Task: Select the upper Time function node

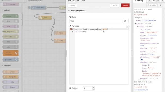Action: 60,33
